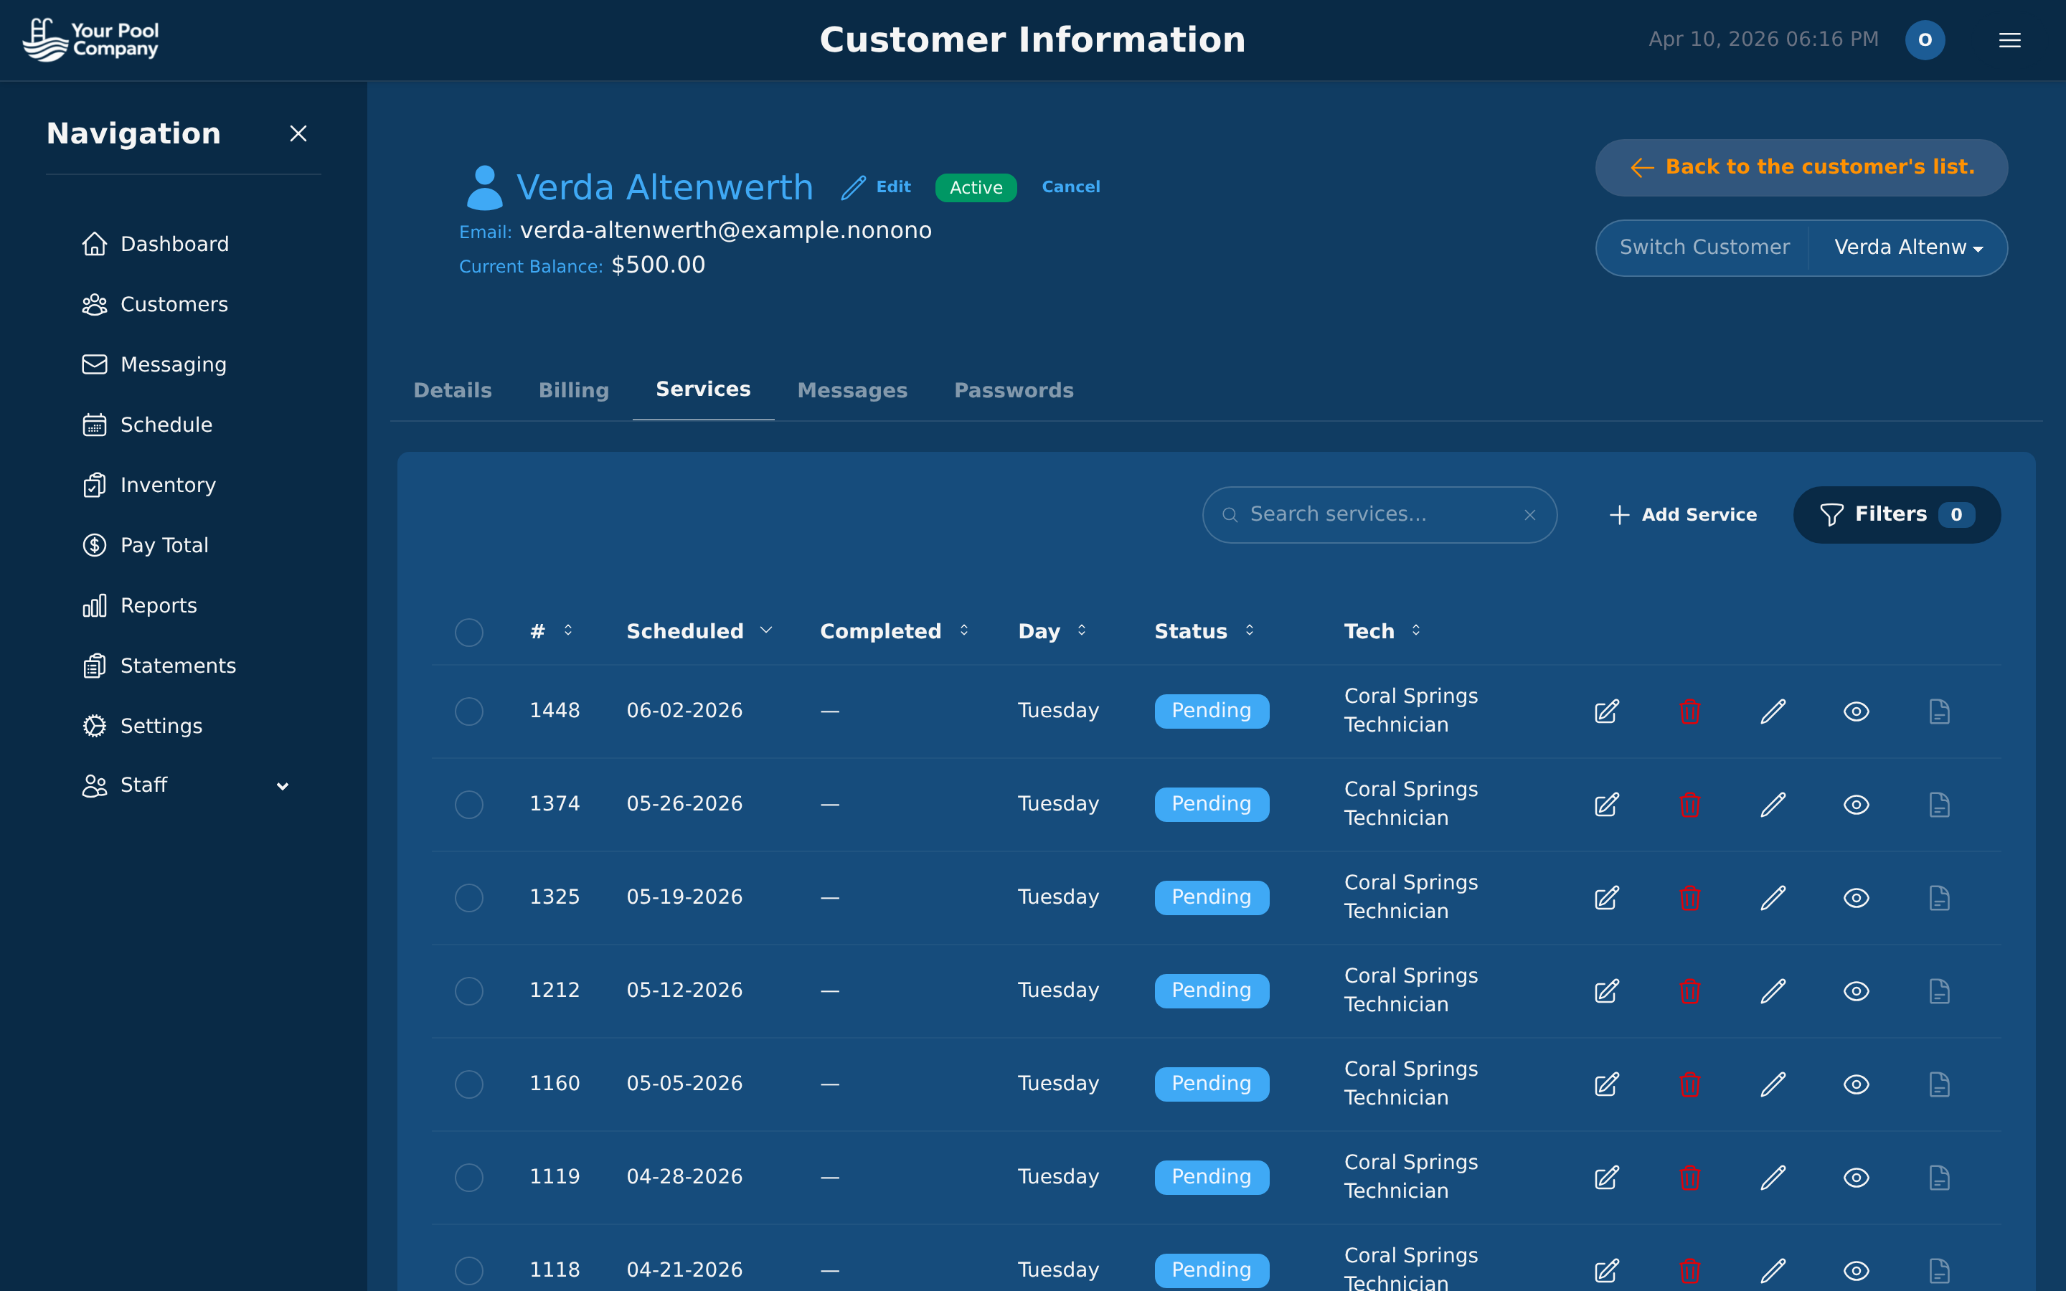This screenshot has height=1291, width=2066.
Task: Open the Schedule view
Action: [x=166, y=425]
